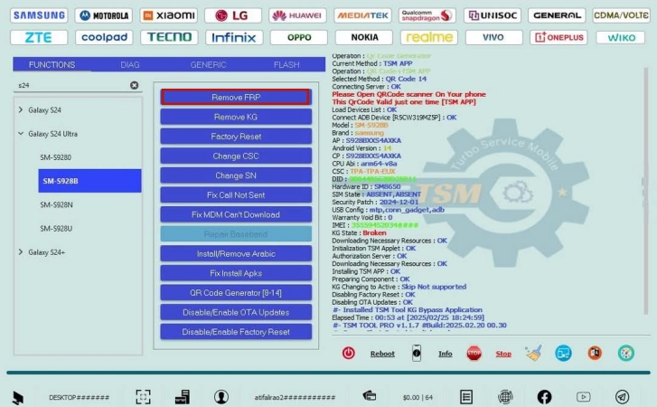This screenshot has width=657, height=407.
Task: Click the green compass icon
Action: tap(626, 354)
